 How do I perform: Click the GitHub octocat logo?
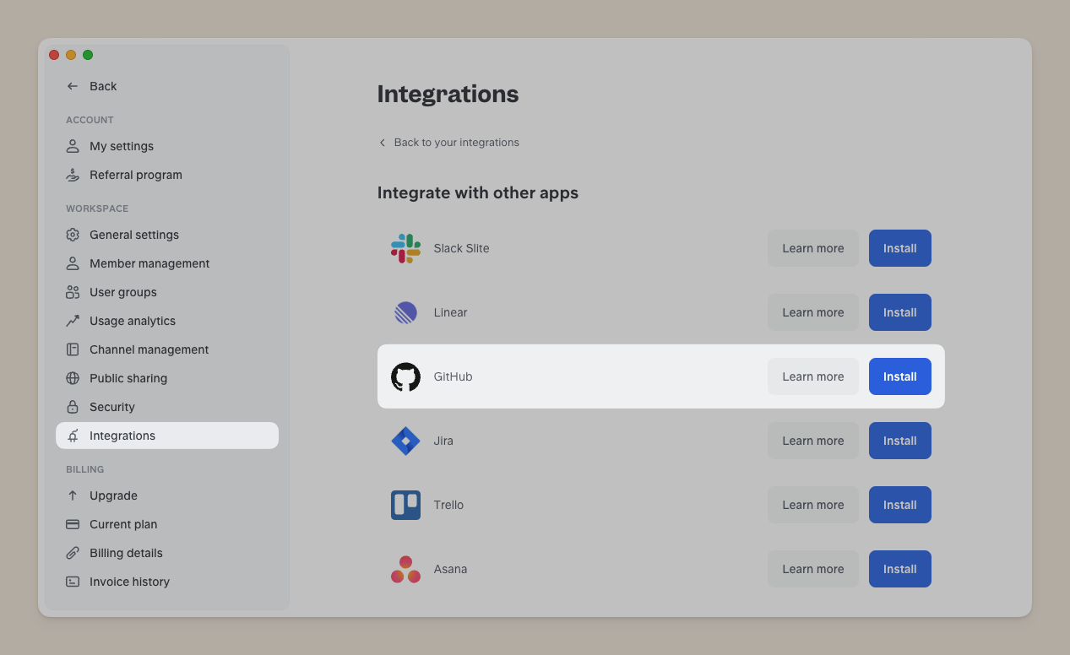tap(405, 376)
